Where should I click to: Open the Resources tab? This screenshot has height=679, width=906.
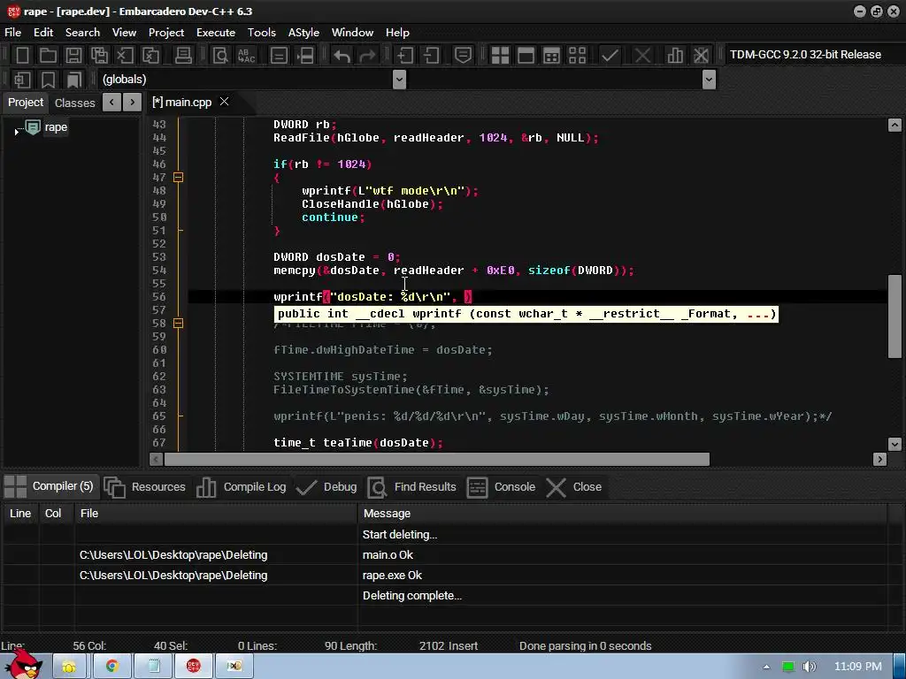click(x=145, y=487)
